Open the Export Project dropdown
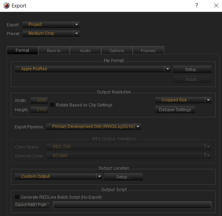This screenshot has width=222, height=216. [x=51, y=25]
